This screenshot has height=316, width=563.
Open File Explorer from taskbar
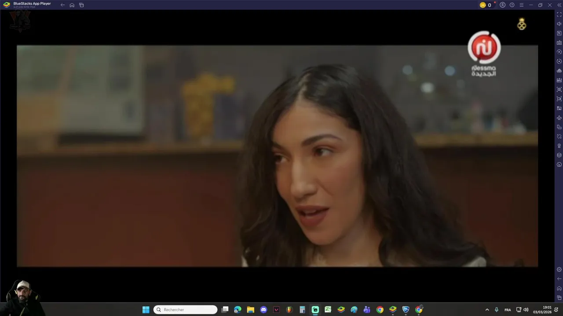click(250, 310)
